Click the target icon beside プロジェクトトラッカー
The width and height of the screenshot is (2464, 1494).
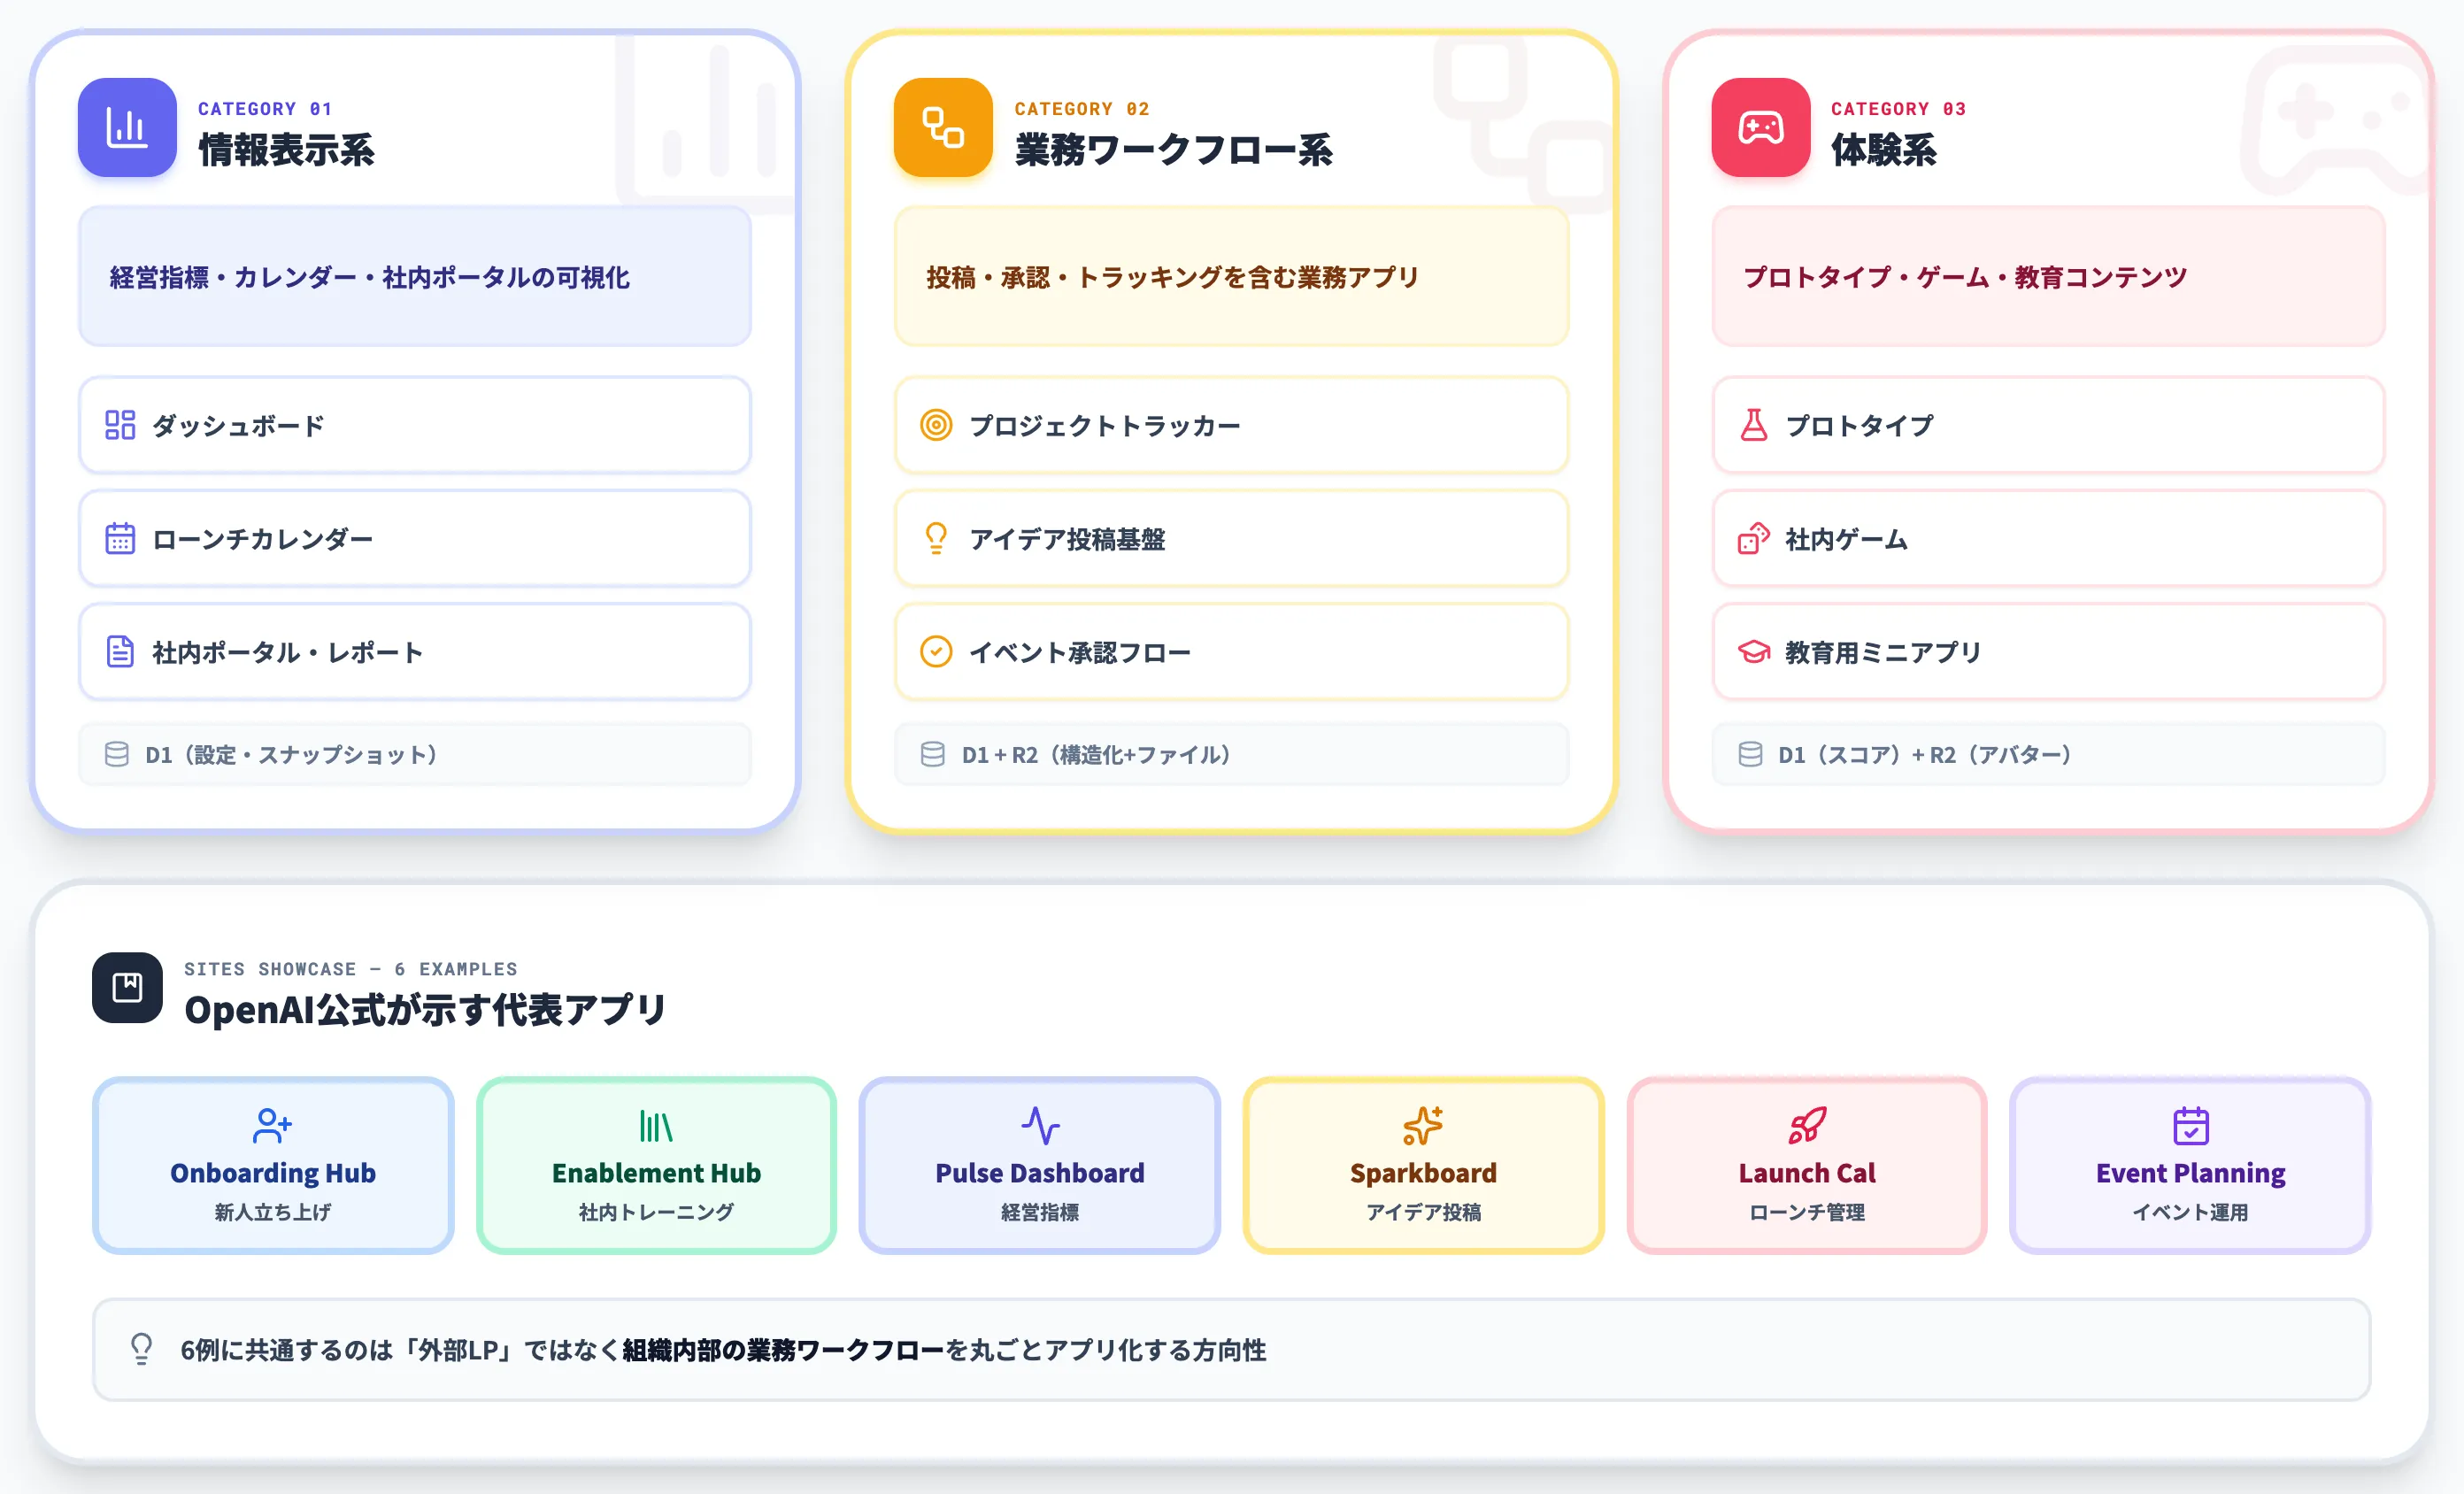(936, 425)
